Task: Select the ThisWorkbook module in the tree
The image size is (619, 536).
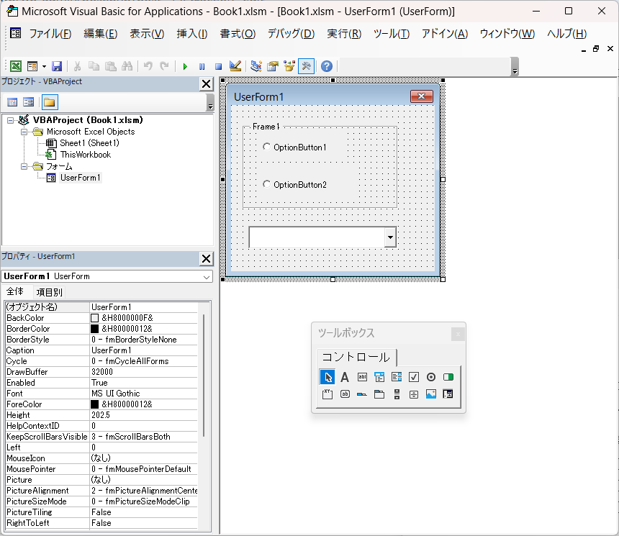Action: (x=85, y=155)
